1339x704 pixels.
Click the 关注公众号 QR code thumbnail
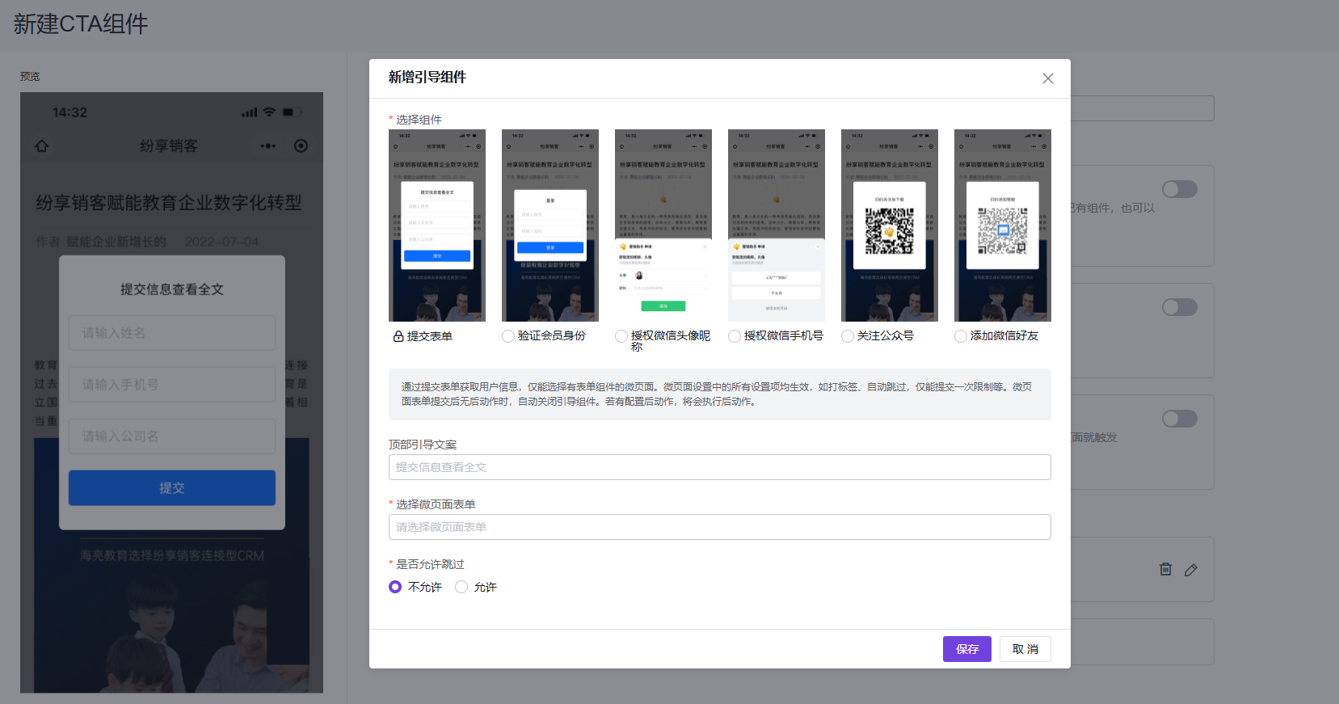(x=890, y=226)
